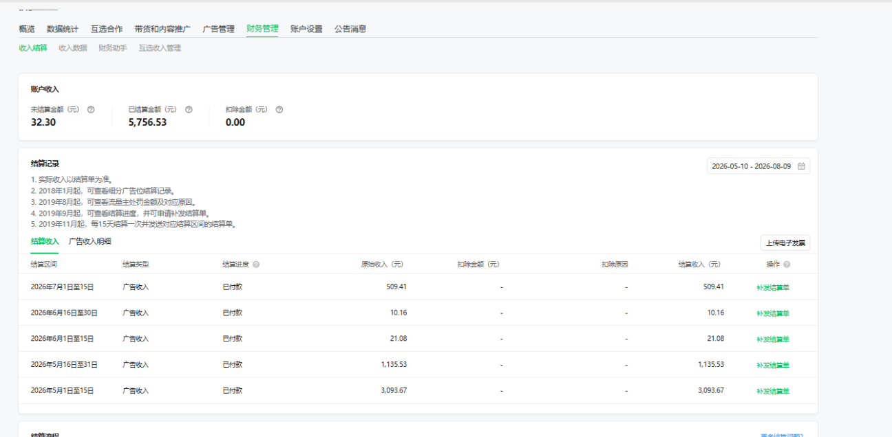892x437 pixels.
Task: Open 广告管理 tab
Action: pos(219,29)
